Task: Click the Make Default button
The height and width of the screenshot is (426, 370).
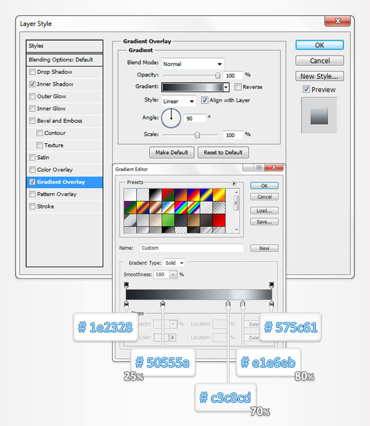Action: [171, 153]
